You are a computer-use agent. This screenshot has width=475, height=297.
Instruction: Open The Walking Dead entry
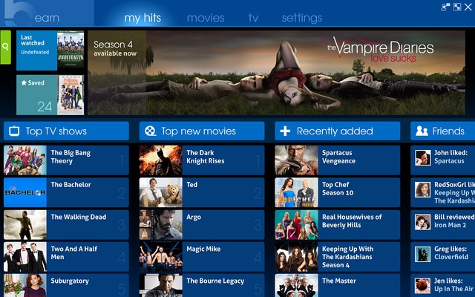66,224
